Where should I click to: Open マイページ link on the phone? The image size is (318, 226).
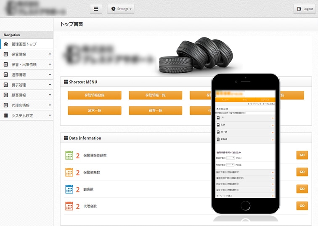pyautogui.click(x=255, y=104)
